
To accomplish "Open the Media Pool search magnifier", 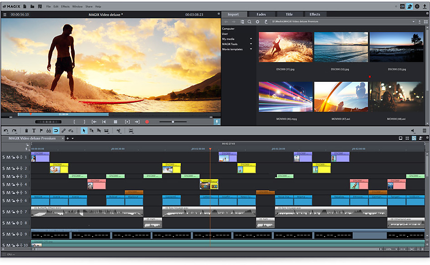I will [250, 21].
